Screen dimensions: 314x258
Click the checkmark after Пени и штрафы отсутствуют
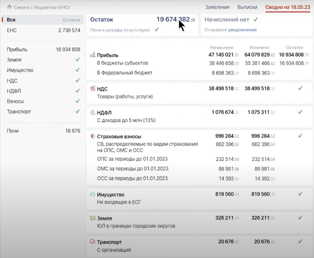[x=157, y=29]
